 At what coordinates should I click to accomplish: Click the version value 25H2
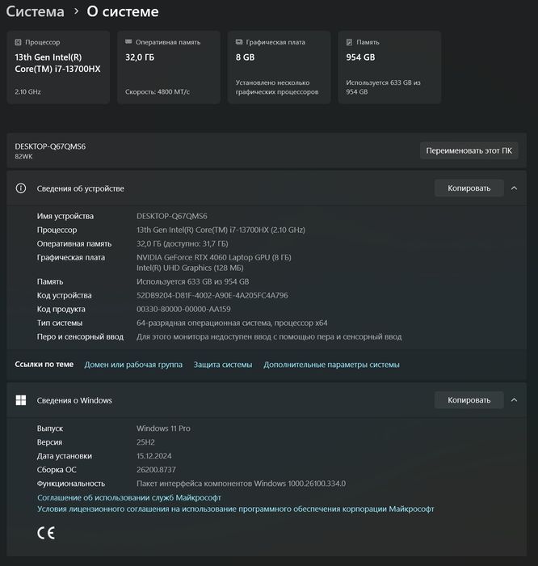tap(145, 441)
